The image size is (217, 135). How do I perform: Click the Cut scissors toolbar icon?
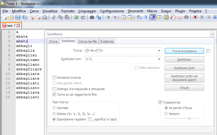tap(54, 17)
